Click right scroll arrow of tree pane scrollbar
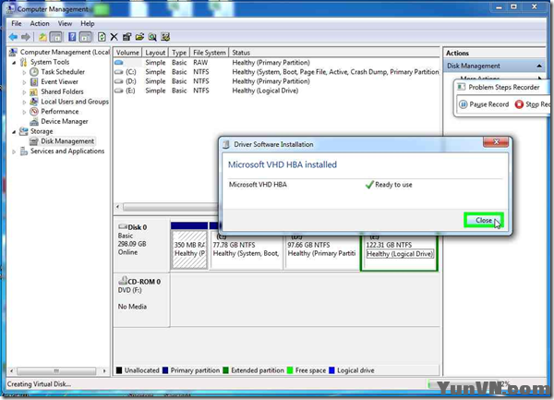This screenshot has width=554, height=400. tap(104, 370)
